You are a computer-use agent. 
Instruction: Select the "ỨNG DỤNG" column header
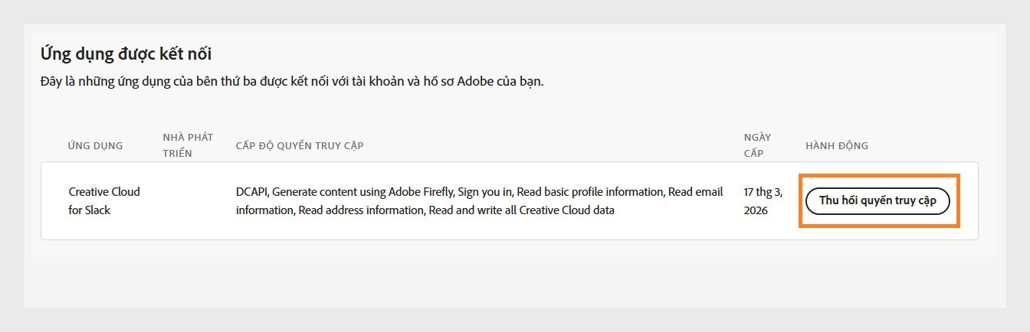[95, 145]
